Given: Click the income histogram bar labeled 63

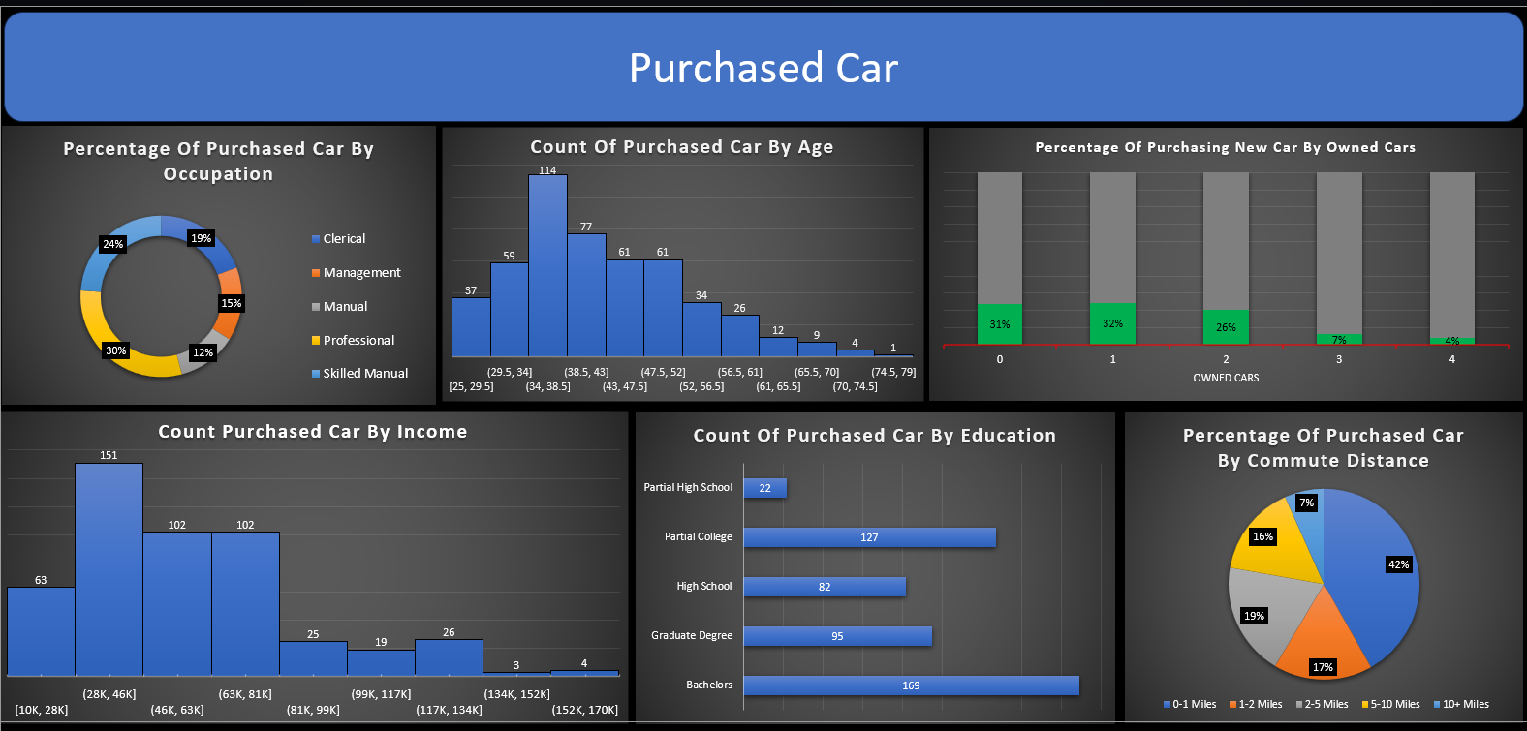Looking at the screenshot, I should pos(41,631).
